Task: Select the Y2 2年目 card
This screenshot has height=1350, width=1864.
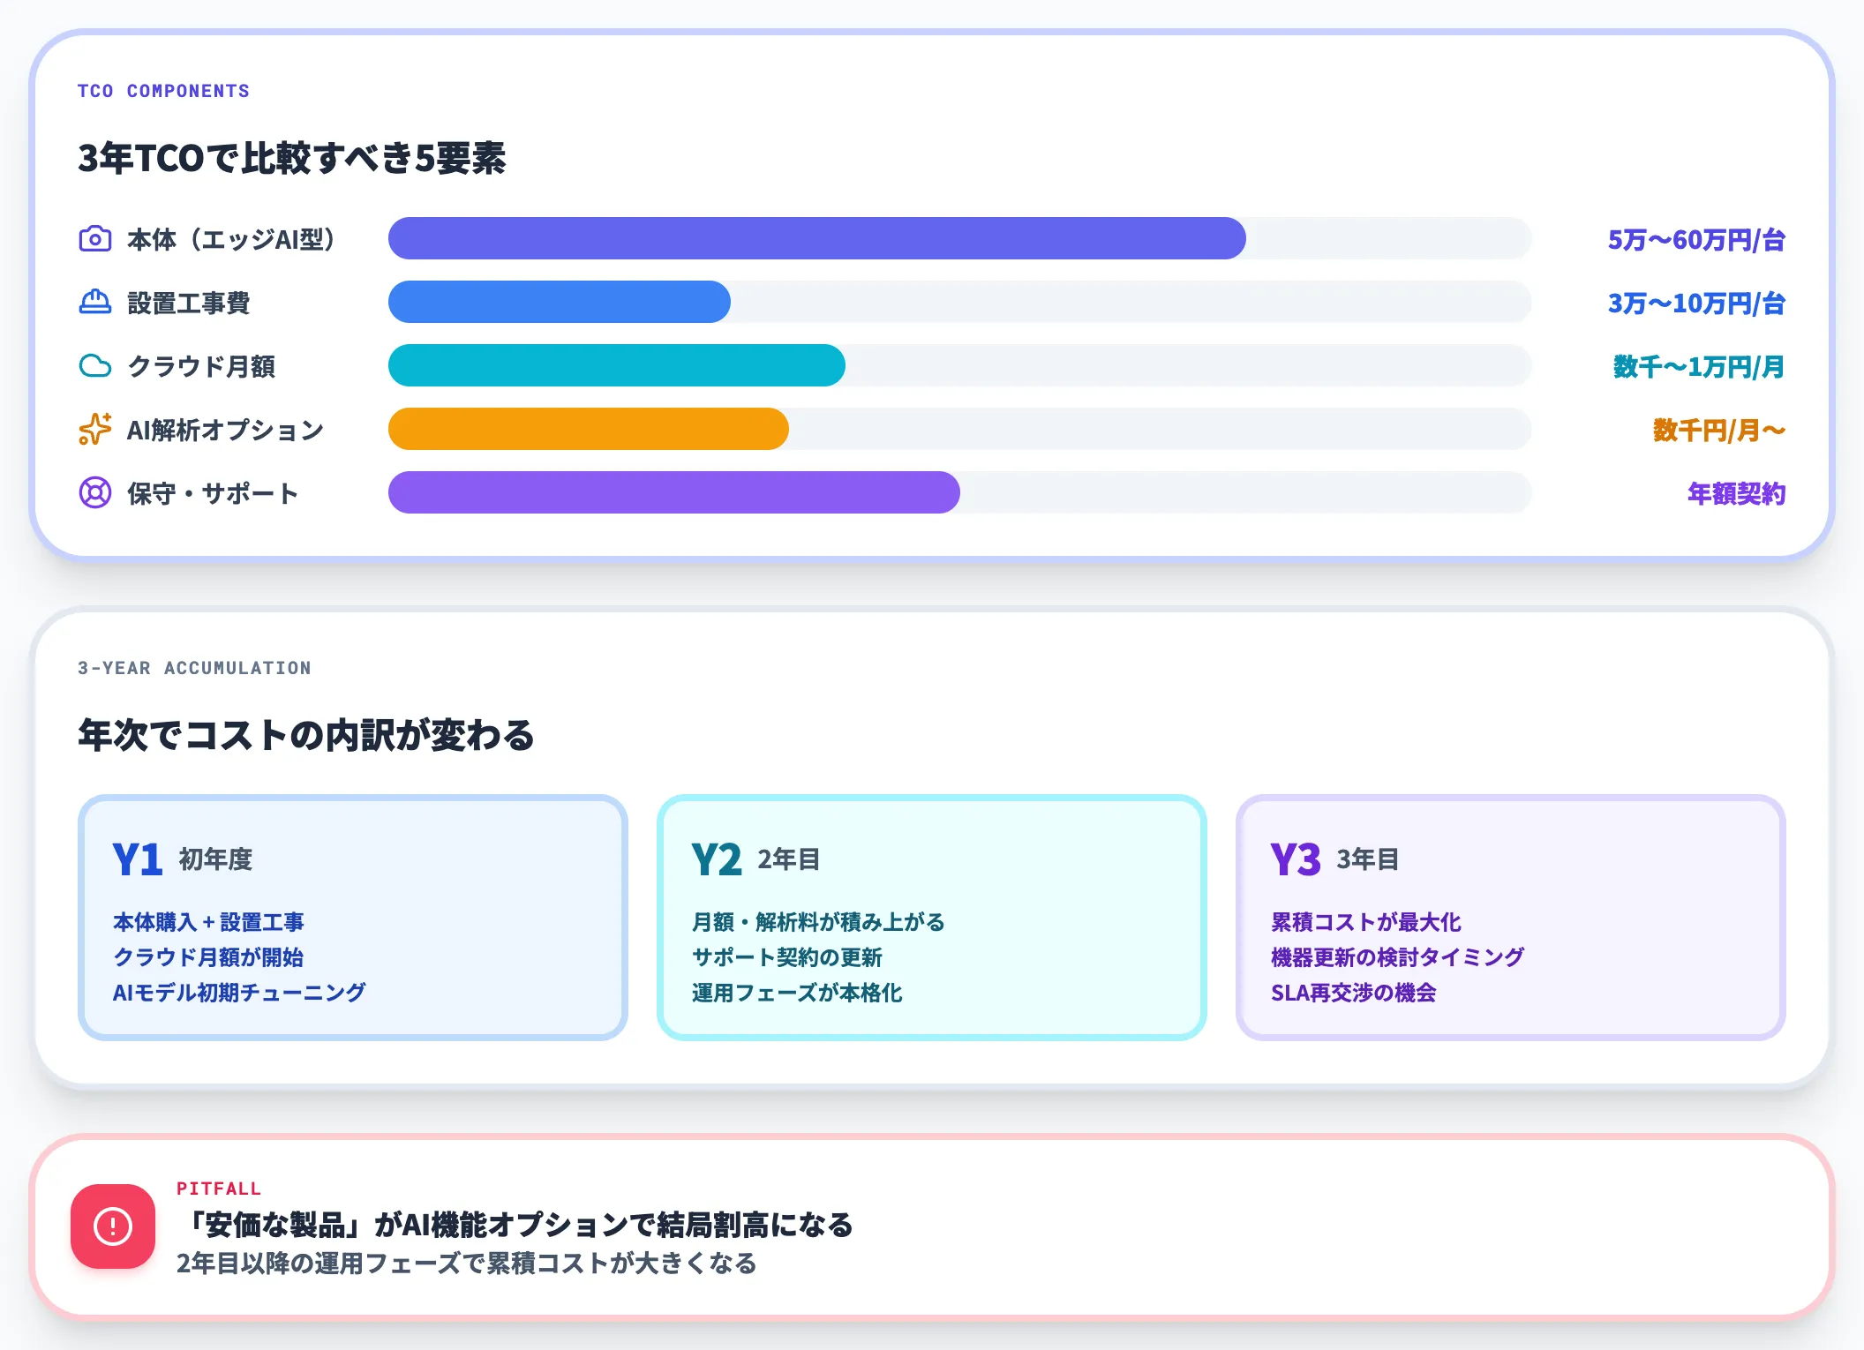Action: click(x=932, y=918)
